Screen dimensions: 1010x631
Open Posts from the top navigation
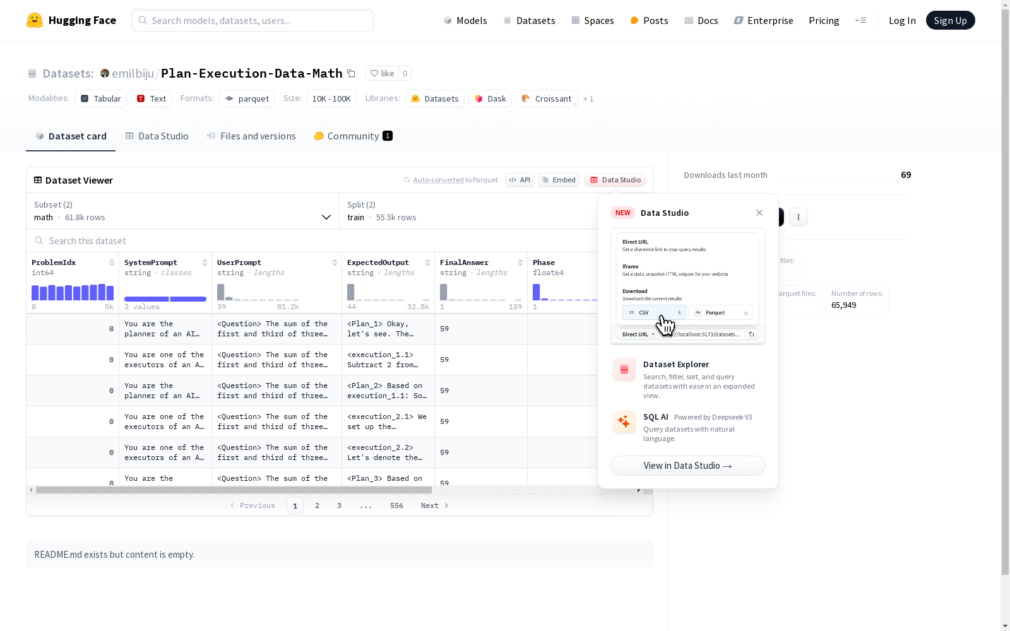coord(649,20)
